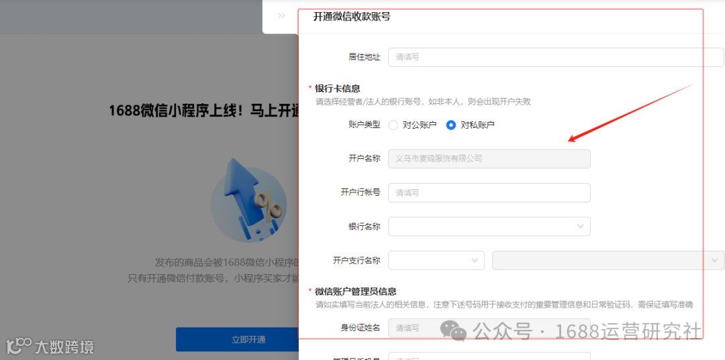The image size is (725, 360).
Task: Click the 开通微信收款账号 heading
Action: click(352, 17)
